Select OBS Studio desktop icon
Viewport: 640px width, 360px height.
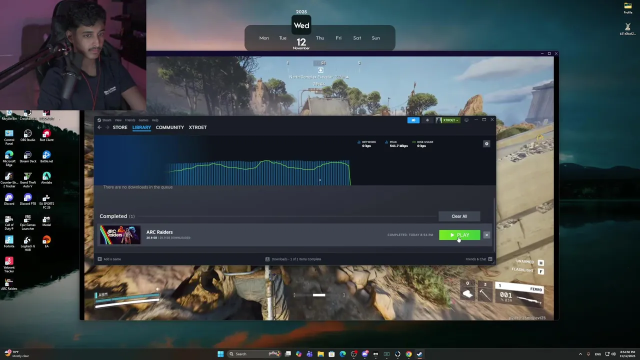pos(27,136)
